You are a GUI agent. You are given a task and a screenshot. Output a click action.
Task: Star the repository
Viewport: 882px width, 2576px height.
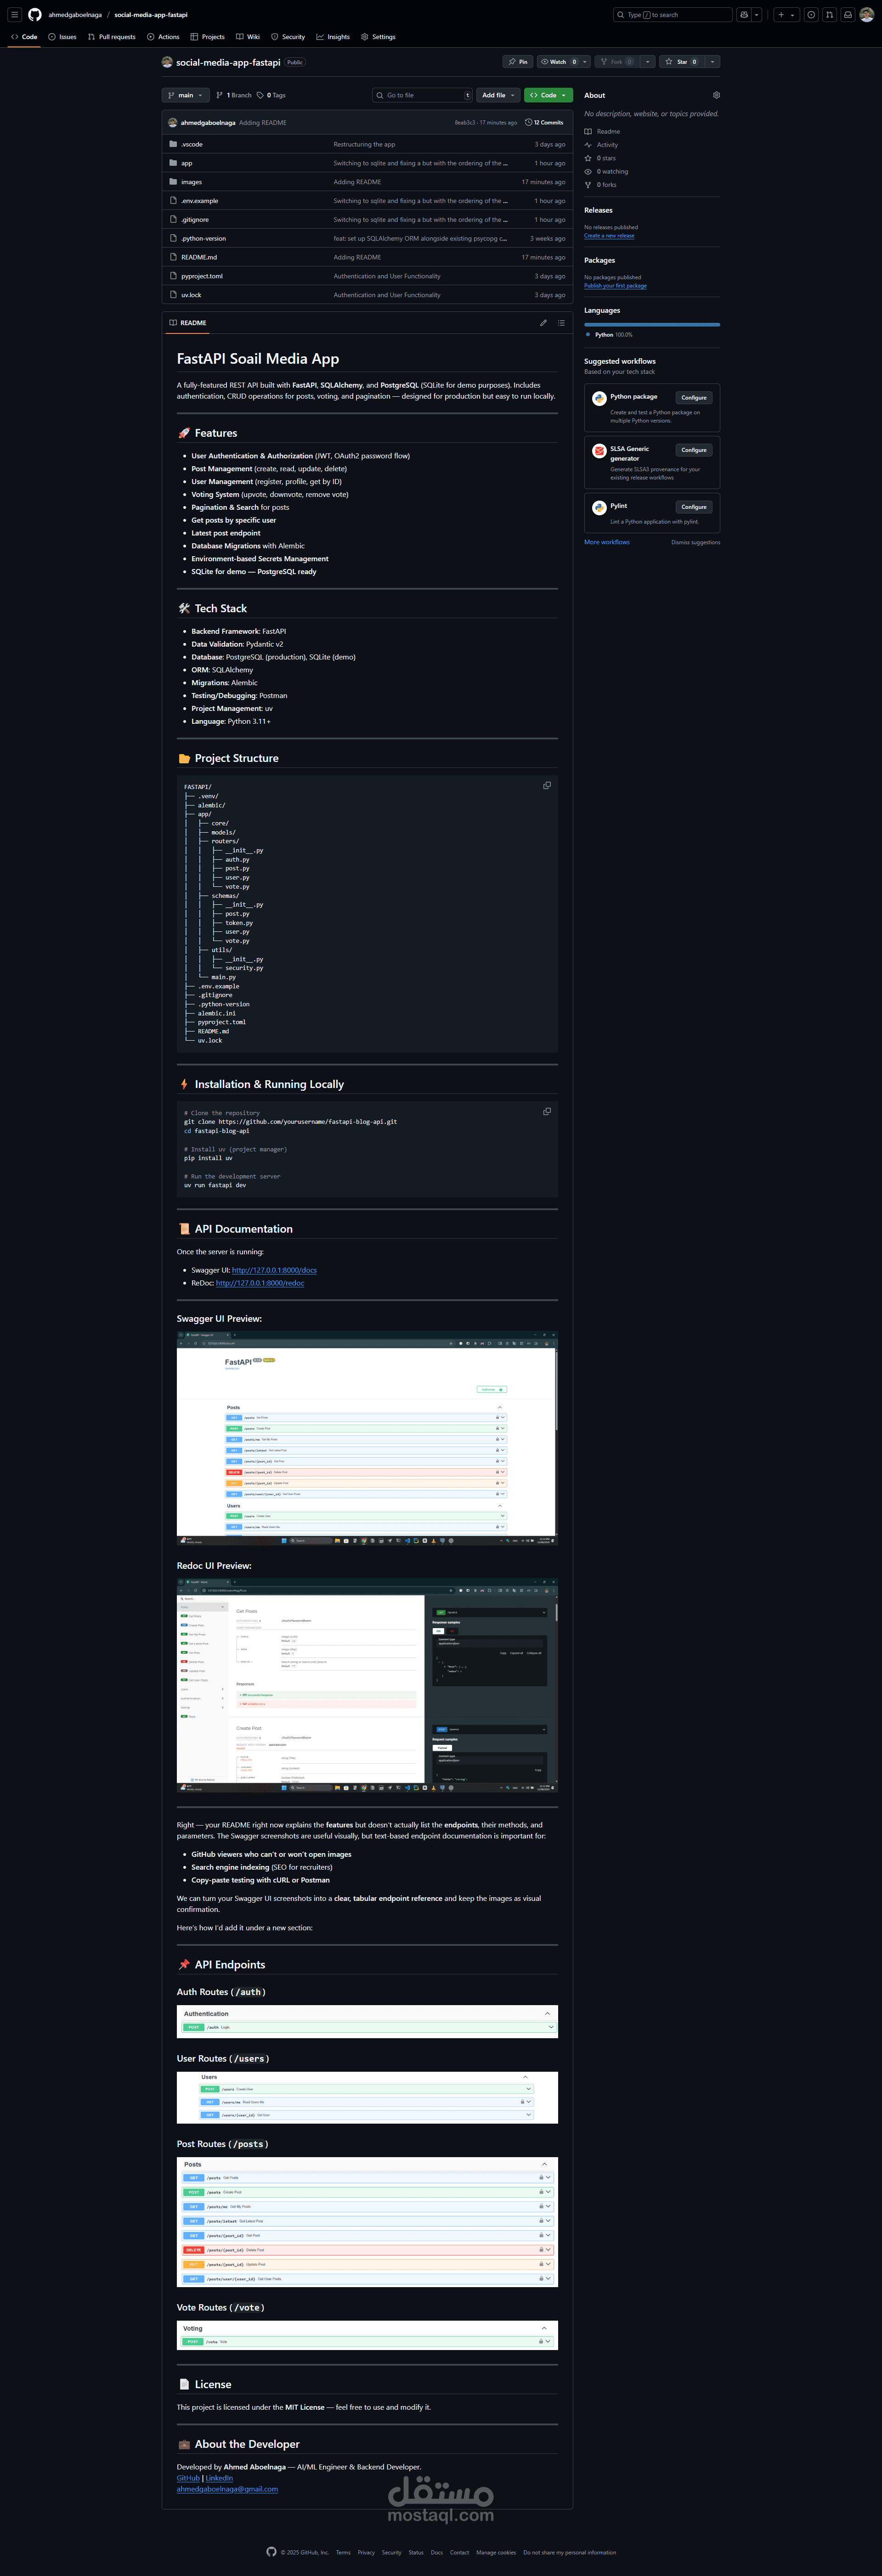coord(682,62)
